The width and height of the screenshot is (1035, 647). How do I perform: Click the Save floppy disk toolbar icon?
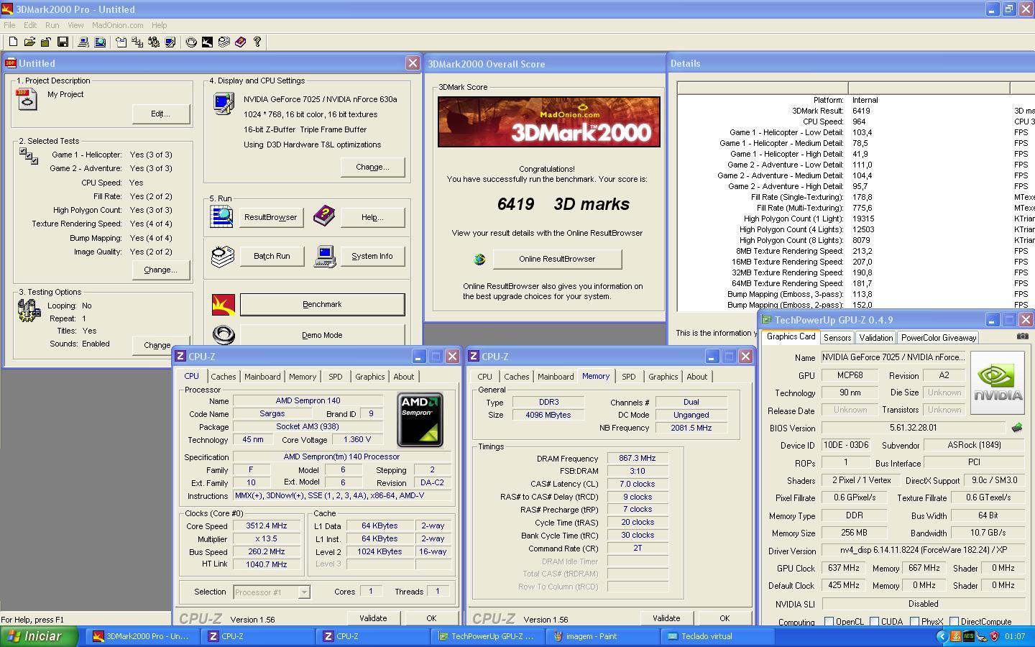tap(63, 42)
